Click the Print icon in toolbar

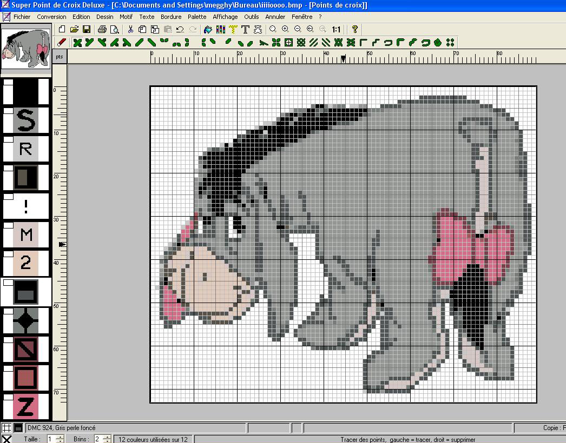(102, 29)
